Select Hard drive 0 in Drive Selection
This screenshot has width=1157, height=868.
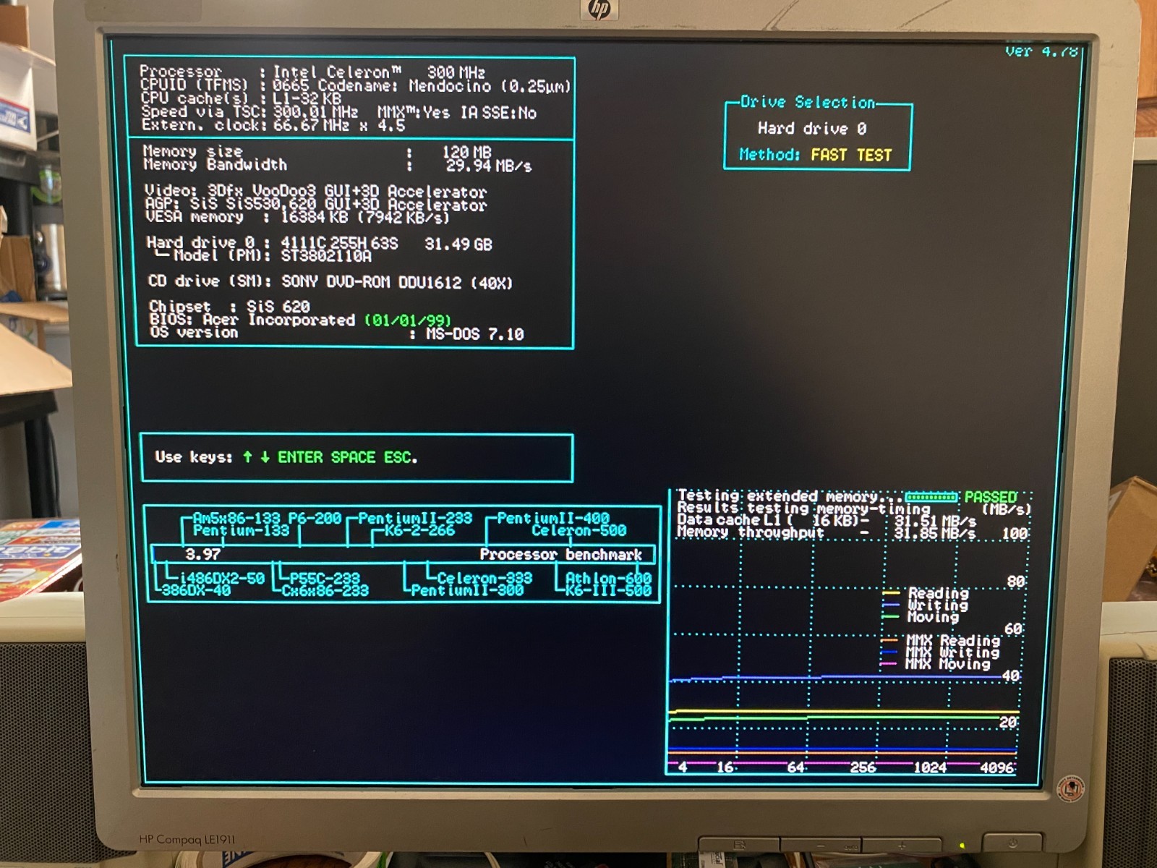pyautogui.click(x=811, y=129)
